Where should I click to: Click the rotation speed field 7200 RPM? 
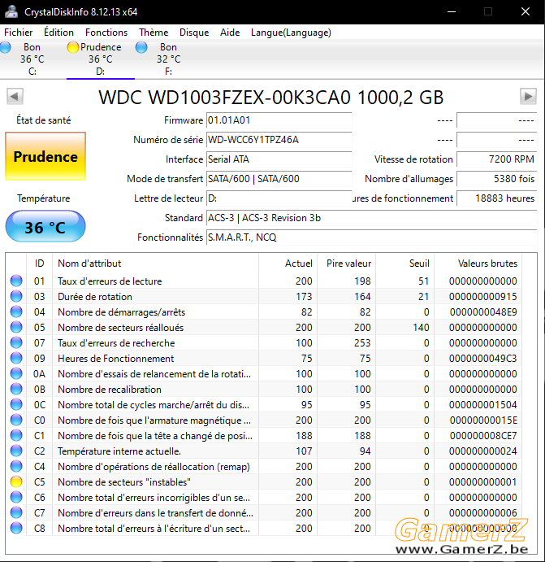(497, 159)
